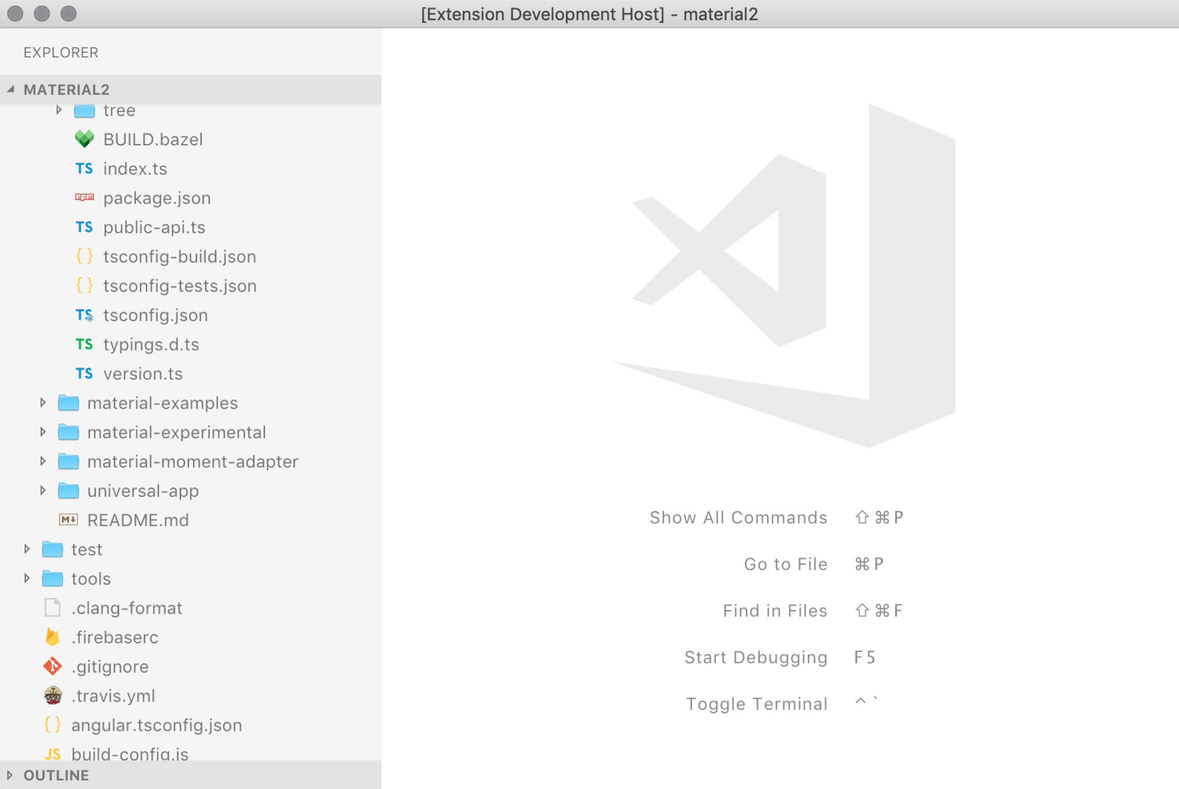Click the folder icon of universal-app
This screenshot has width=1179, height=789.
click(x=68, y=491)
